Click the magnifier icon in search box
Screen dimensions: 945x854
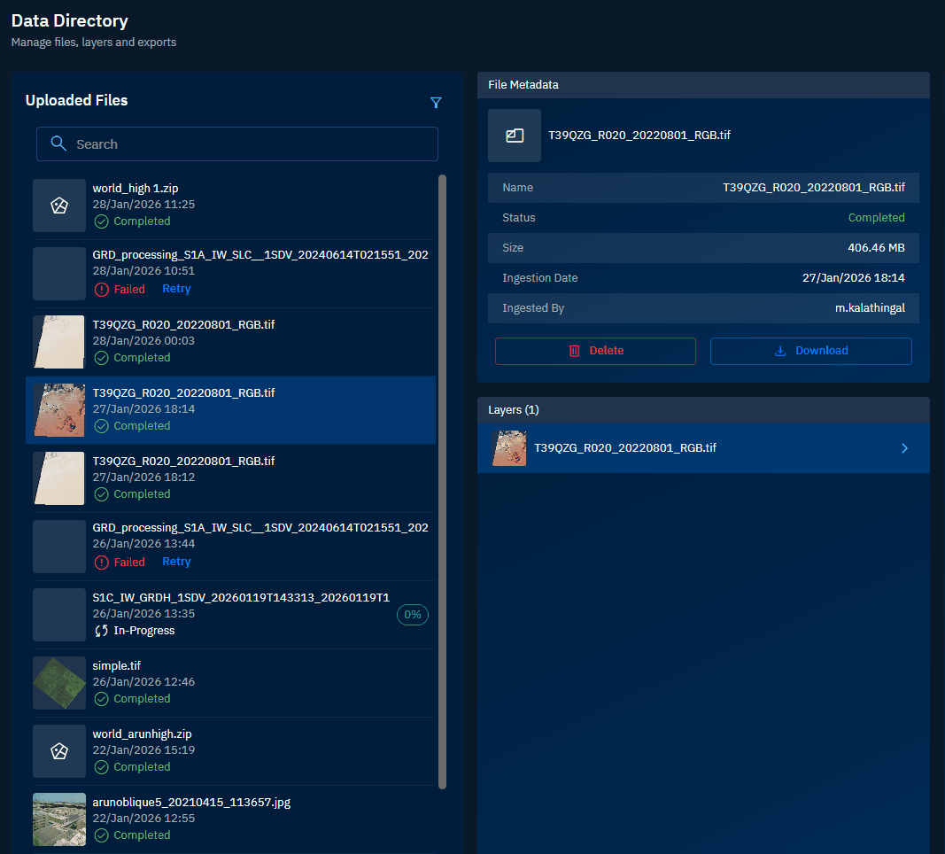58,144
